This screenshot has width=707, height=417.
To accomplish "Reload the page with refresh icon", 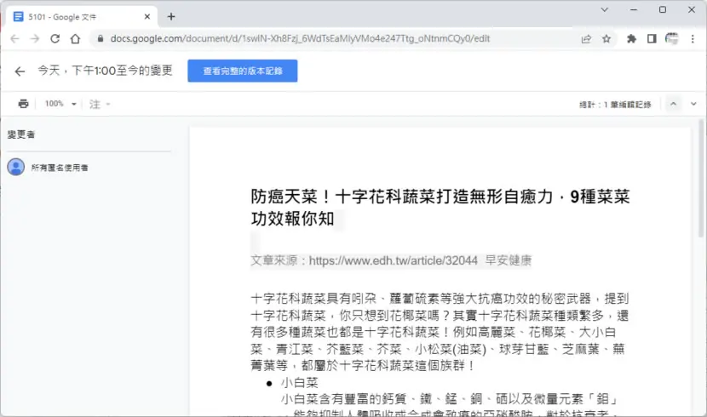I will point(55,39).
